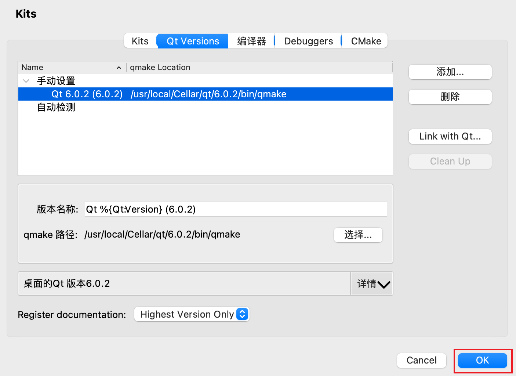The width and height of the screenshot is (516, 376).
Task: Switch to the Kits tab
Action: click(x=140, y=41)
